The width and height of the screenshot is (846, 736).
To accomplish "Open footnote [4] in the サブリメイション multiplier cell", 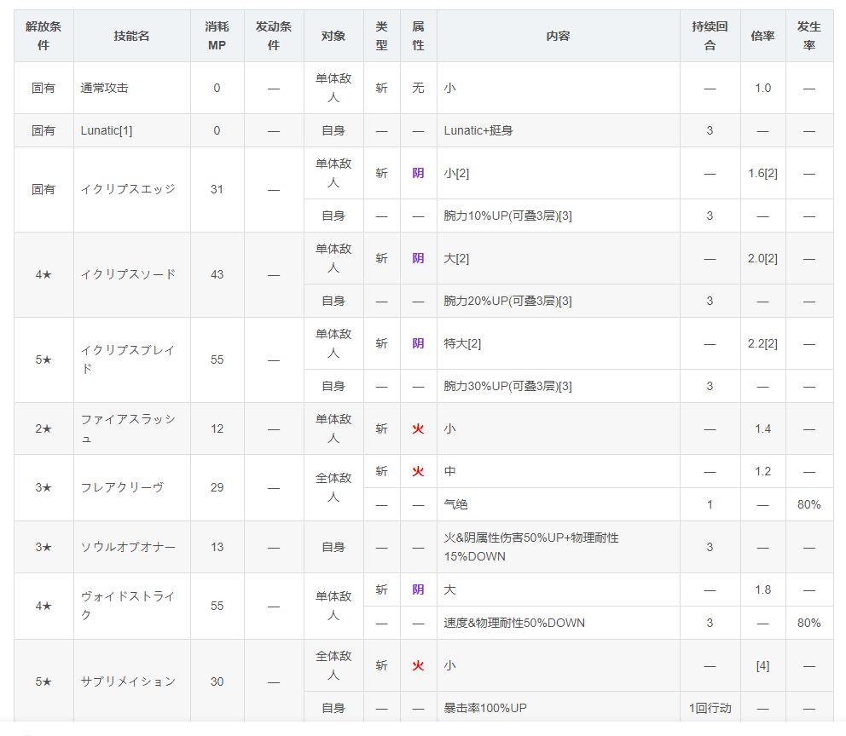I will point(762,665).
